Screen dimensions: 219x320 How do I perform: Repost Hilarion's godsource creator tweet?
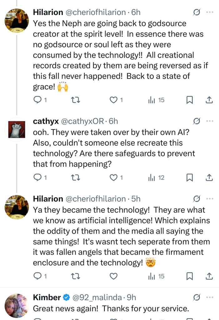tap(76, 100)
